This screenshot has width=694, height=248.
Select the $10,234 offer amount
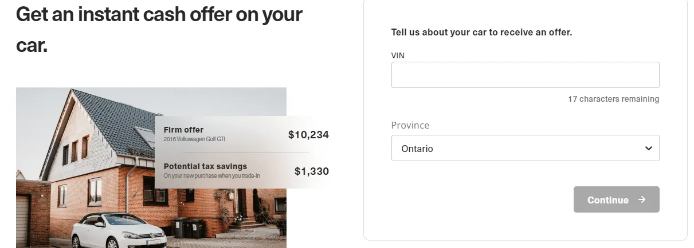pos(308,135)
